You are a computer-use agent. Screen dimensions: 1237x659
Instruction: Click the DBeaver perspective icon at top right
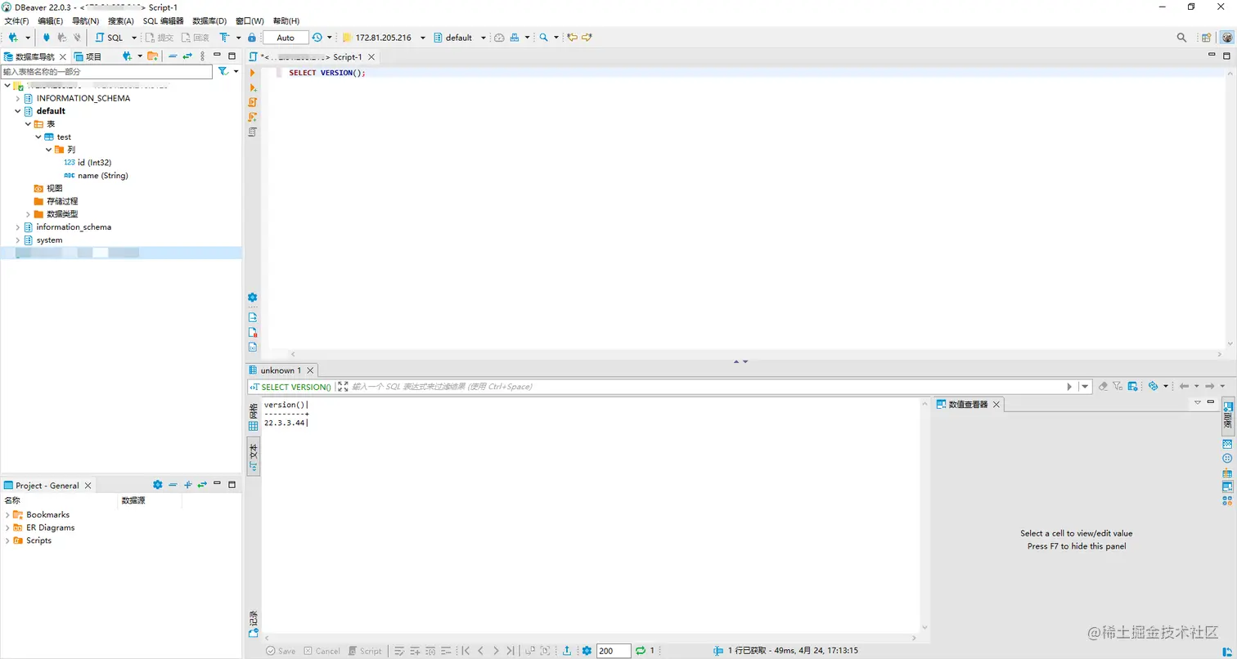[1226, 38]
